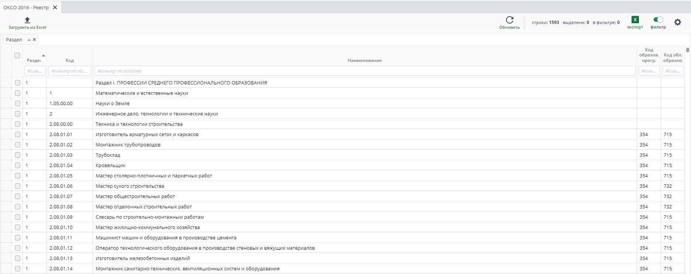Click 732 in Мастер сухого строительства row
This screenshot has height=274, width=691.
pyautogui.click(x=667, y=186)
